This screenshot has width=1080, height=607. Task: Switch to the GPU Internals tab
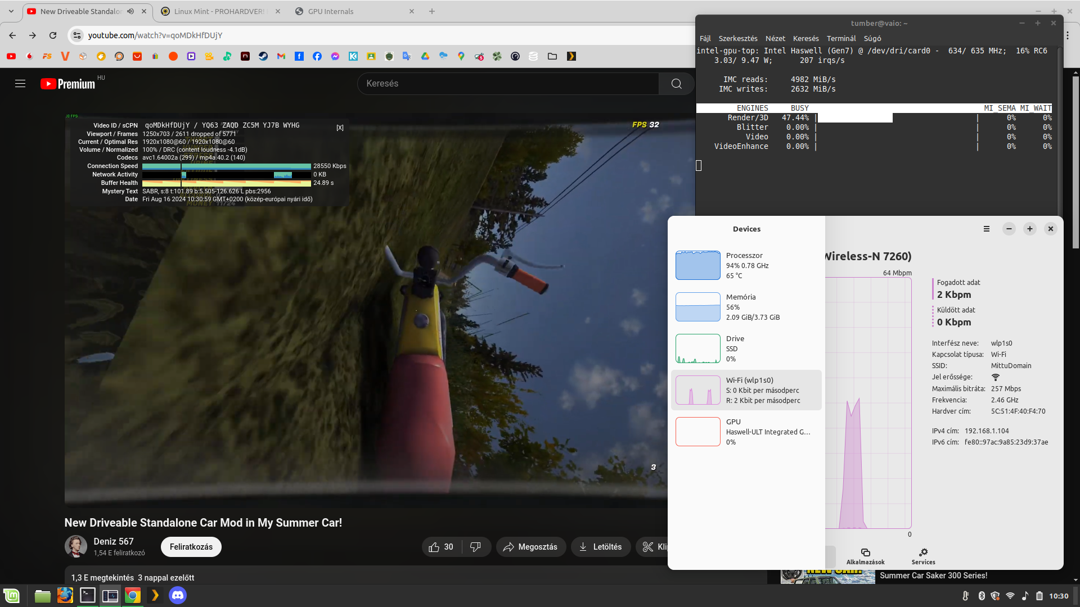point(354,11)
